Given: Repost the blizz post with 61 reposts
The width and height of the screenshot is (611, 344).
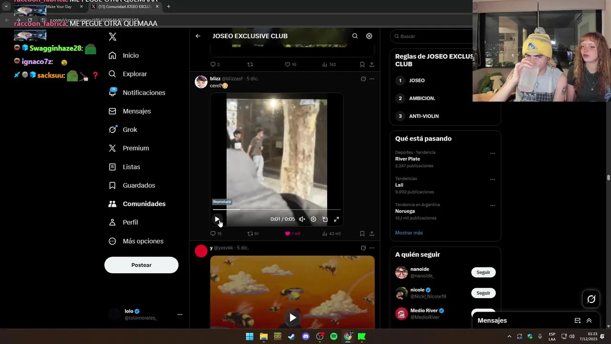Looking at the screenshot, I should 253,234.
